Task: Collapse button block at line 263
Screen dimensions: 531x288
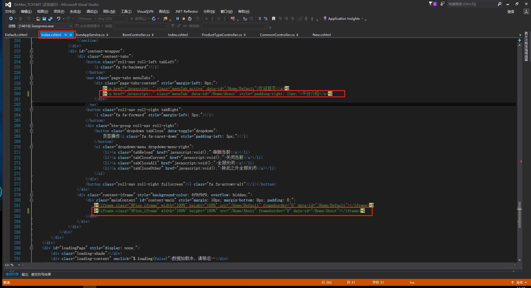Action: (31, 110)
